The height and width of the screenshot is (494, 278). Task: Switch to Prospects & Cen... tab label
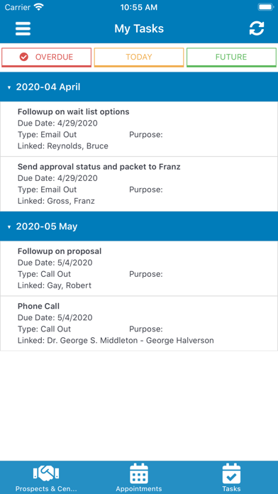[46, 488]
